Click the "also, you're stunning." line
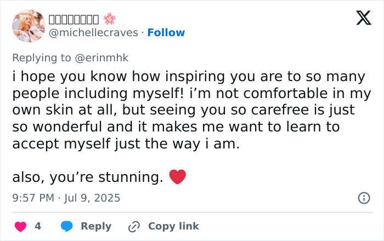The height and width of the screenshot is (241, 384). 88,177
